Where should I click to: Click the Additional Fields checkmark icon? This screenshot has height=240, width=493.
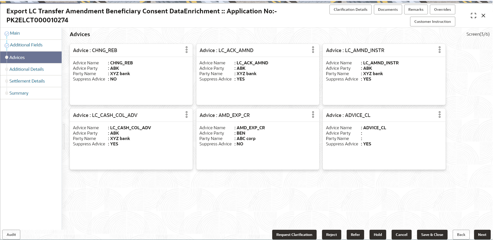coord(7,45)
